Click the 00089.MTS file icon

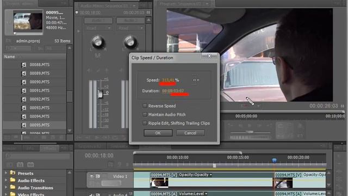point(24,73)
